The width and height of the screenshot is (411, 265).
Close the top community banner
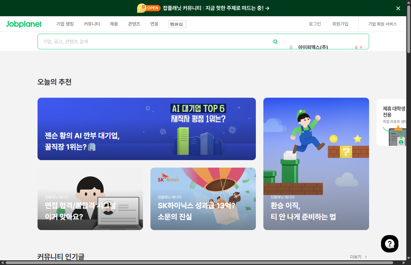click(398, 8)
